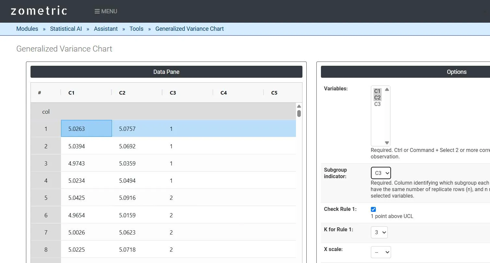Select row header number 2
Image resolution: width=490 pixels, height=263 pixels.
[46, 146]
